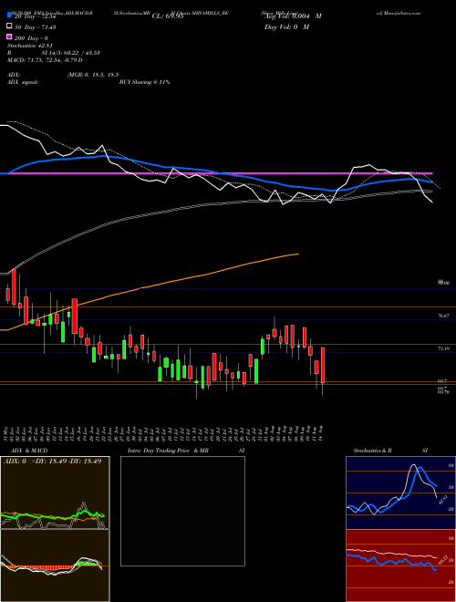
Task: Click the 'MACD: 71.73, 72.54, -0.79 D' readout
Action: tap(45, 60)
